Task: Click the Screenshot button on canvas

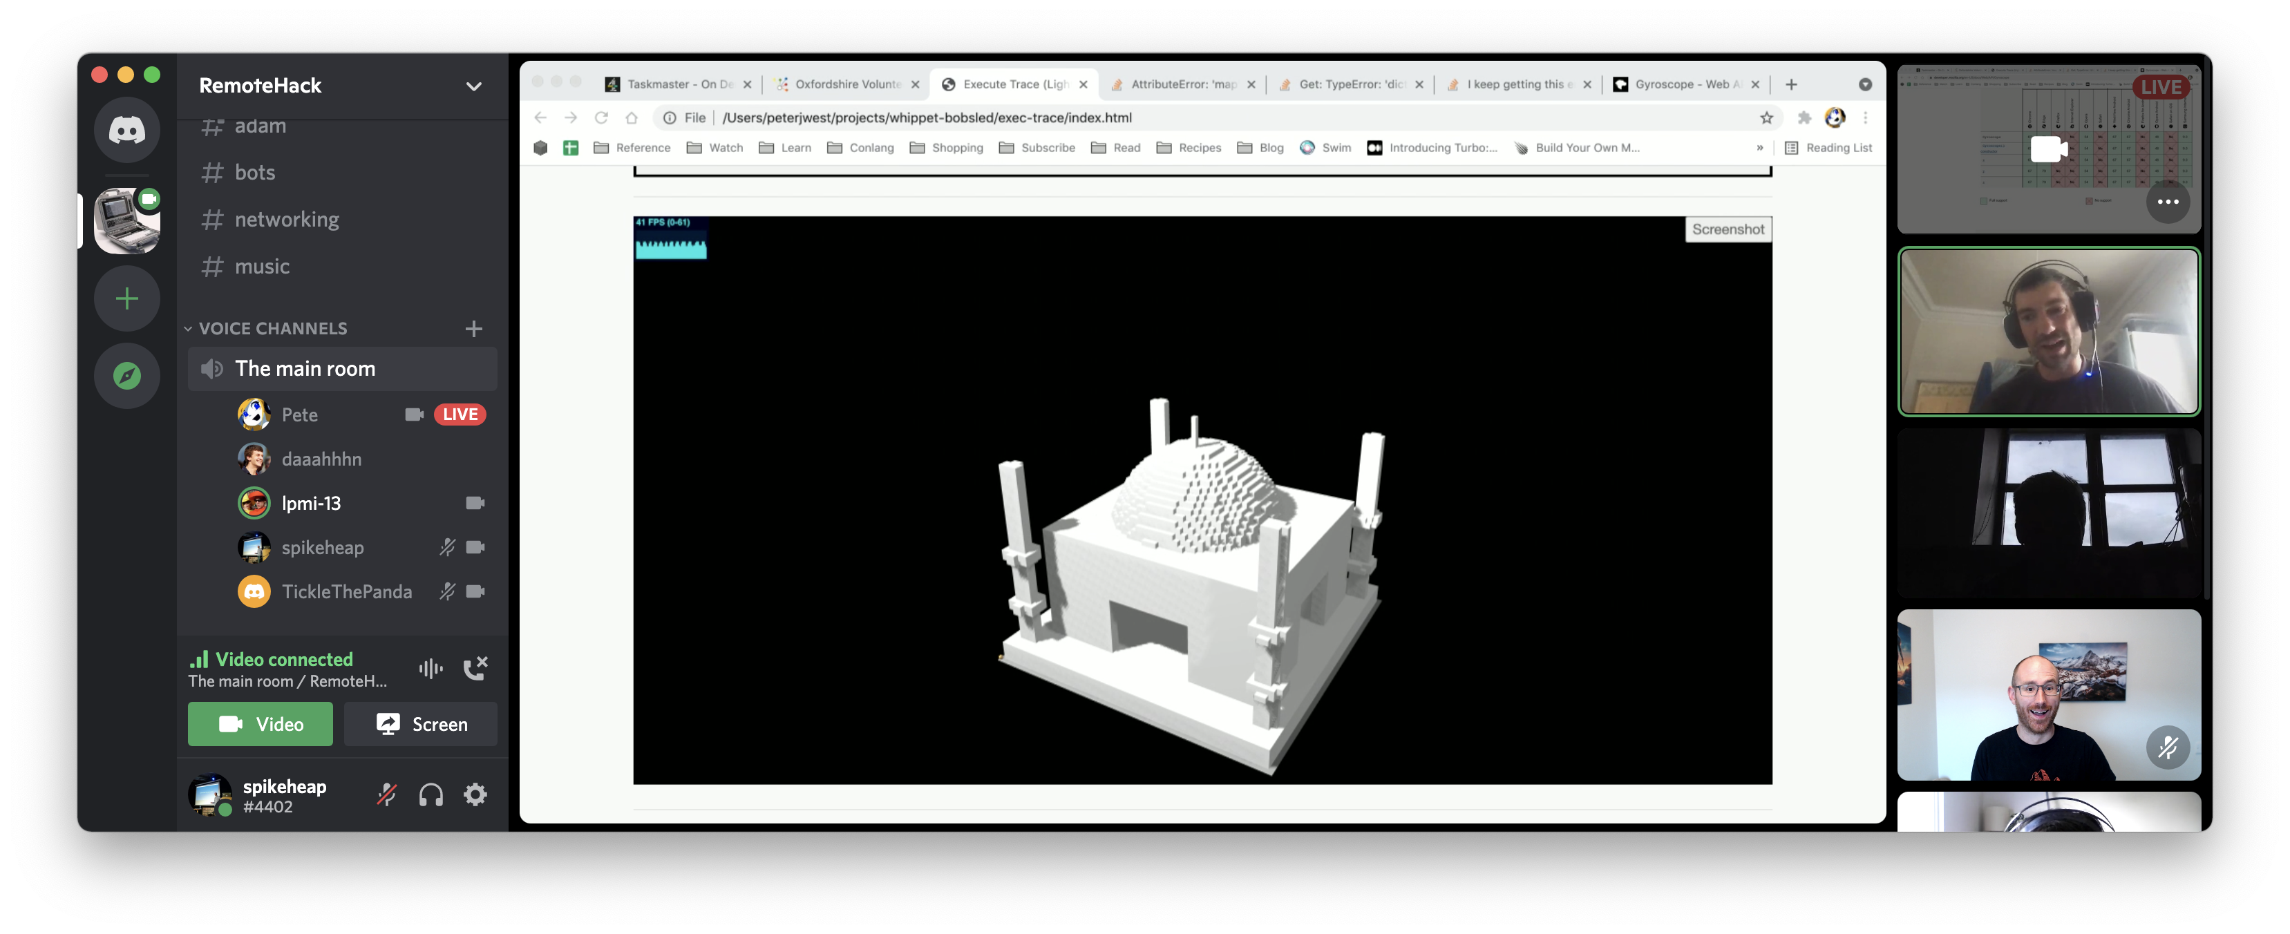Action: tap(1728, 229)
